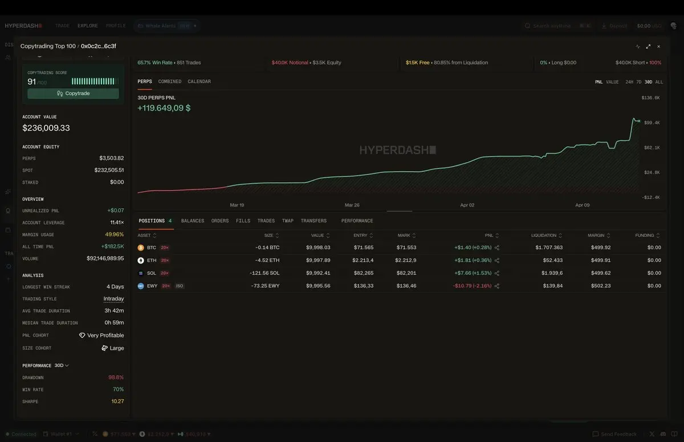The height and width of the screenshot is (442, 684).
Task: Sort positions by VALUE column
Action: pos(320,235)
